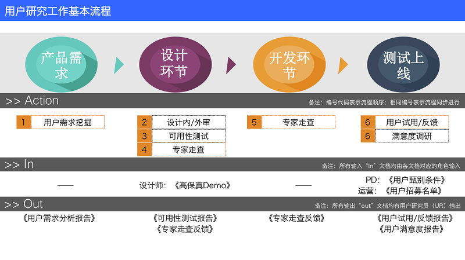Click the 《高保真Demo》 input text
The image size is (465, 260).
[202, 185]
